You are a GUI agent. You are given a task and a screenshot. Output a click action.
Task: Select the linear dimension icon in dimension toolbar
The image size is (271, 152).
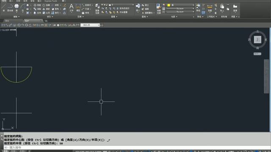(3, 25)
